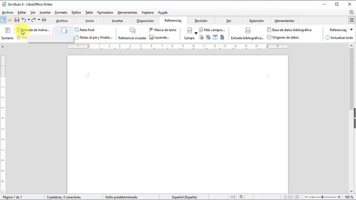
Task: Expand the Undo history dropdown
Action: point(29,20)
